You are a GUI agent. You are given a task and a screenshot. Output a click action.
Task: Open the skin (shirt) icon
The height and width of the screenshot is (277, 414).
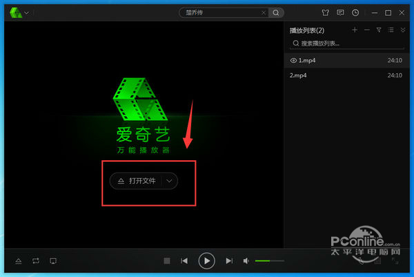pos(326,12)
